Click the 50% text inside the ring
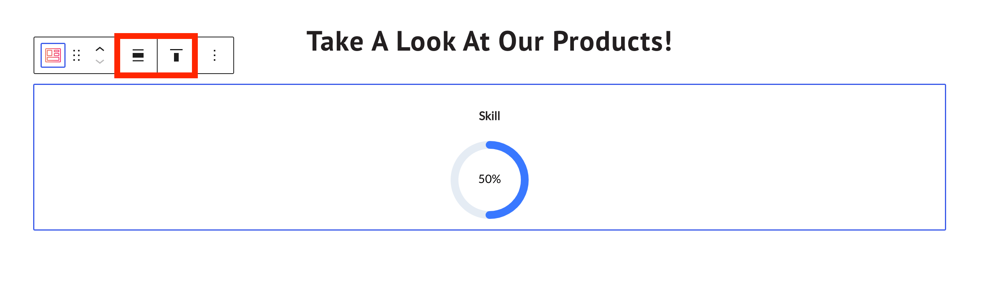 tap(489, 179)
